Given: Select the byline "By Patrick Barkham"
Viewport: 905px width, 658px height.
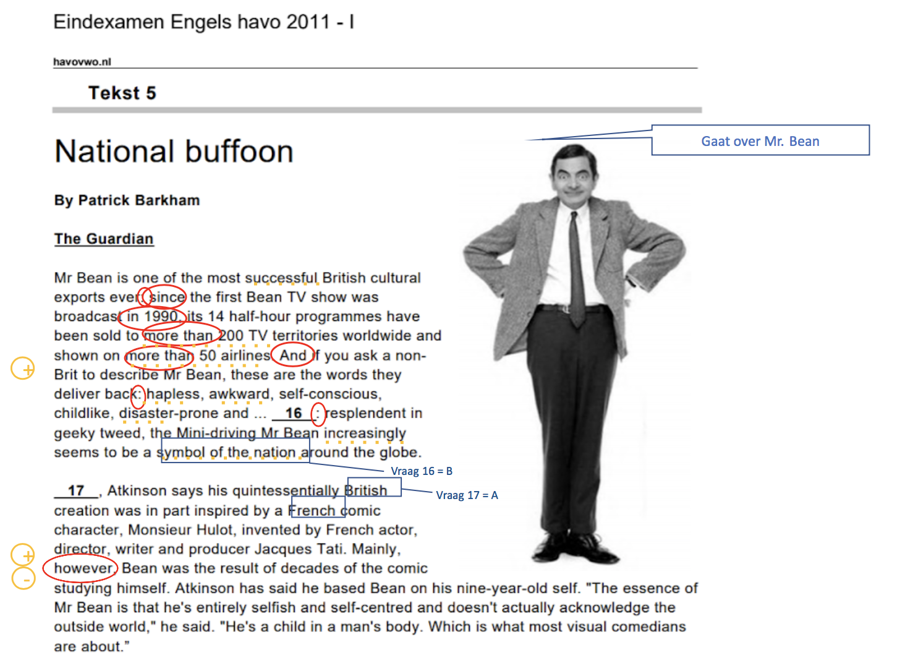Looking at the screenshot, I should 127,200.
